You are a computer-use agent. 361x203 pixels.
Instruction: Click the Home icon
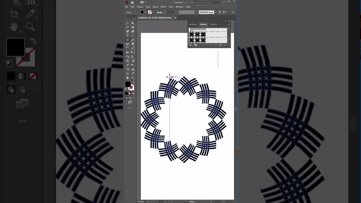[132, 2]
